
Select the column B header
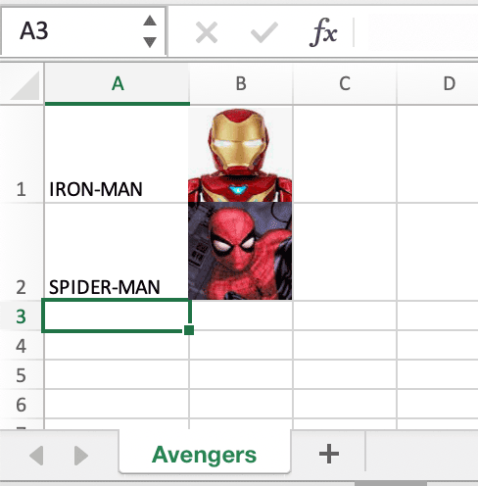[x=241, y=84]
